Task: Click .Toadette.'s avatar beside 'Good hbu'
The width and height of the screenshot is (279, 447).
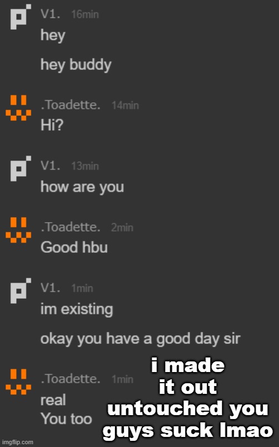Action: [x=18, y=230]
